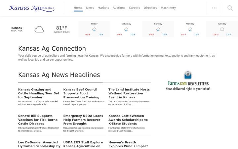The height and width of the screenshot is (149, 238).
Task: Open the Auctions menu item
Action: pos(119,8)
